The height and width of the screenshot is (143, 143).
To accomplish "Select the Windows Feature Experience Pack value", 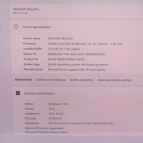I will tap(81, 123).
